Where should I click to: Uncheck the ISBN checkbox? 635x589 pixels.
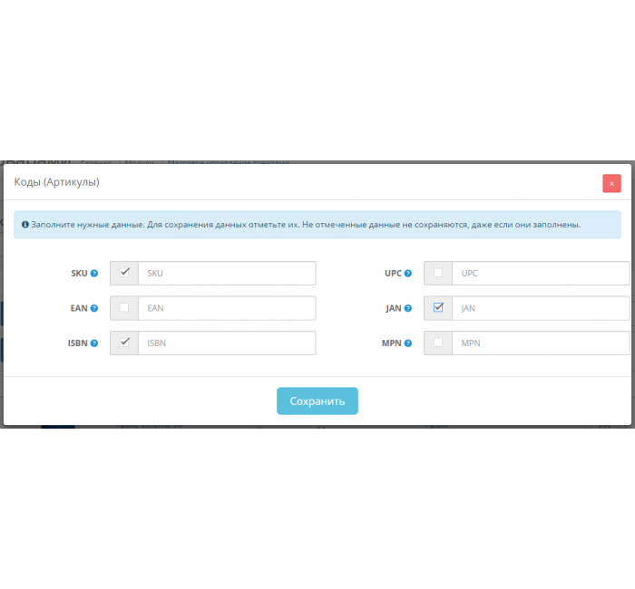[x=124, y=343]
